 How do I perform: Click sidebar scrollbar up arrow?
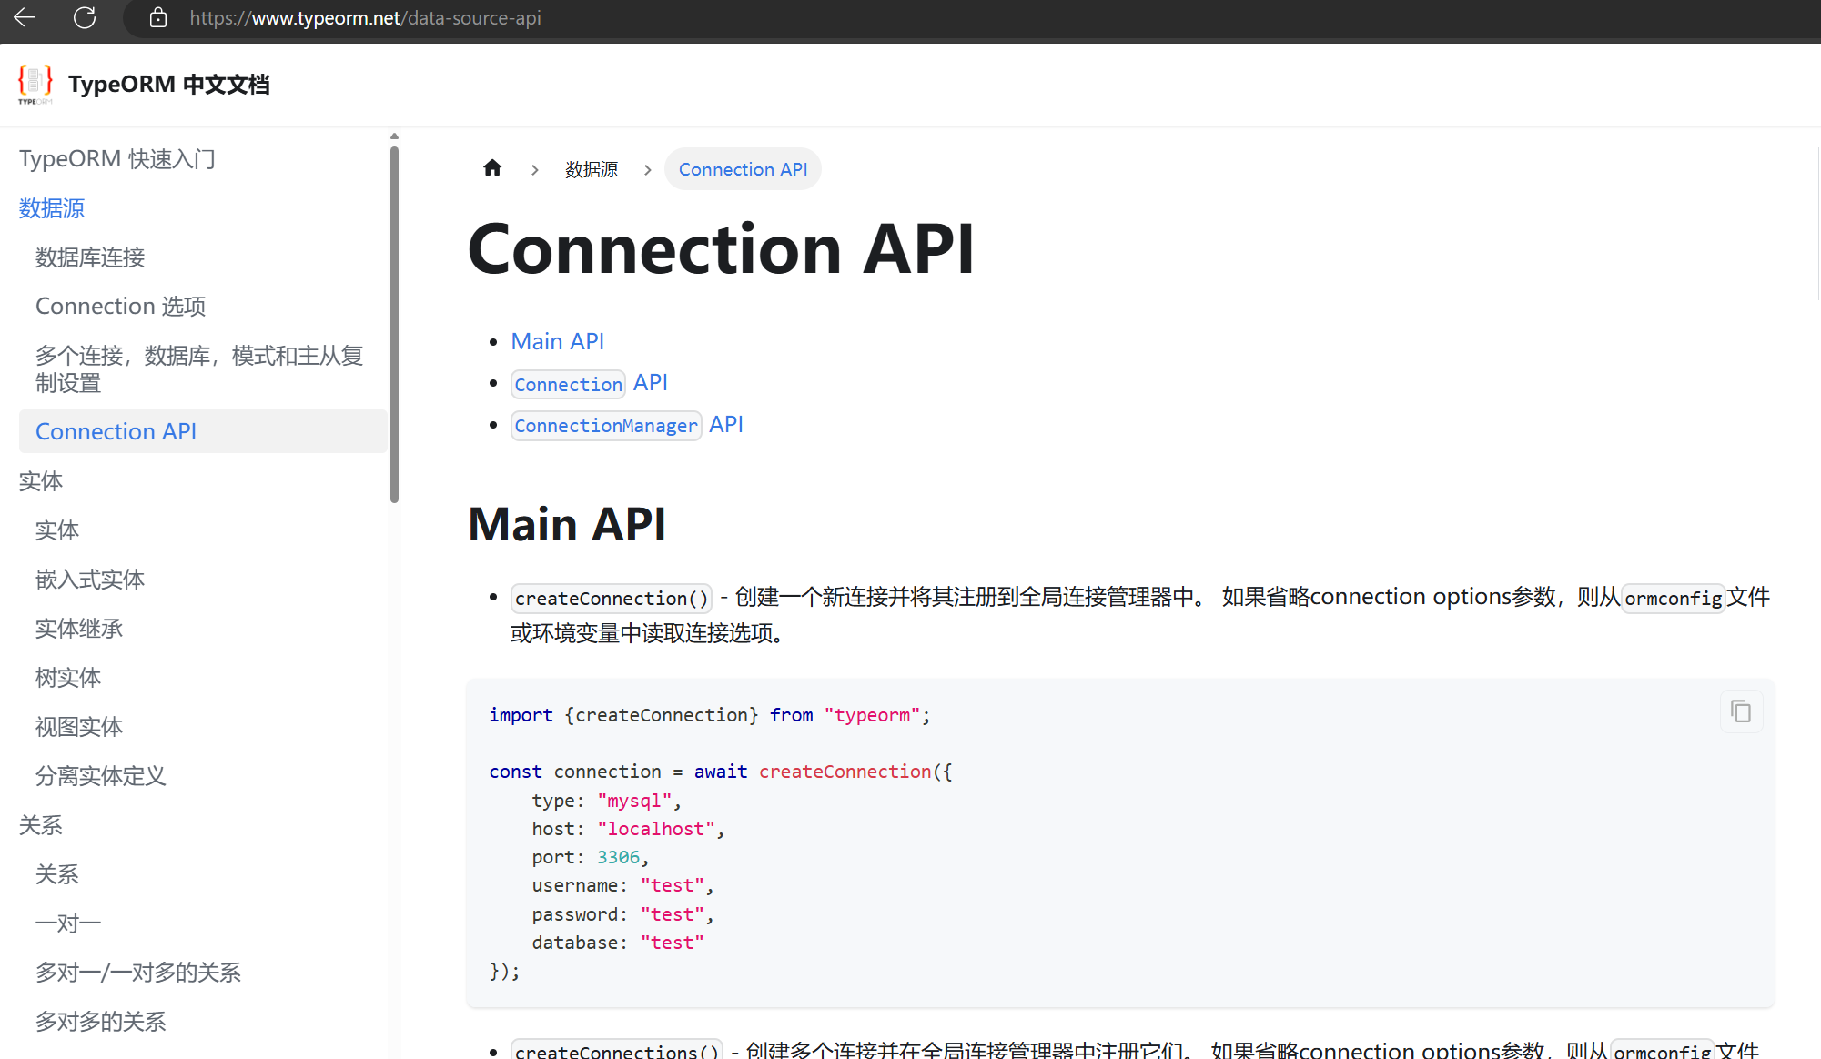click(394, 136)
